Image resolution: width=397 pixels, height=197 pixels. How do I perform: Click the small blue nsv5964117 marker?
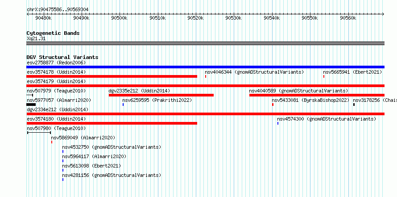(x=63, y=161)
